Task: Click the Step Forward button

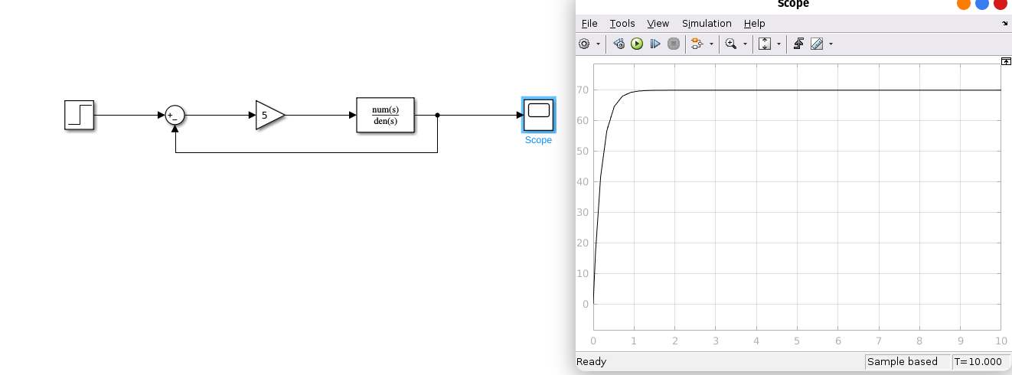Action: point(655,44)
